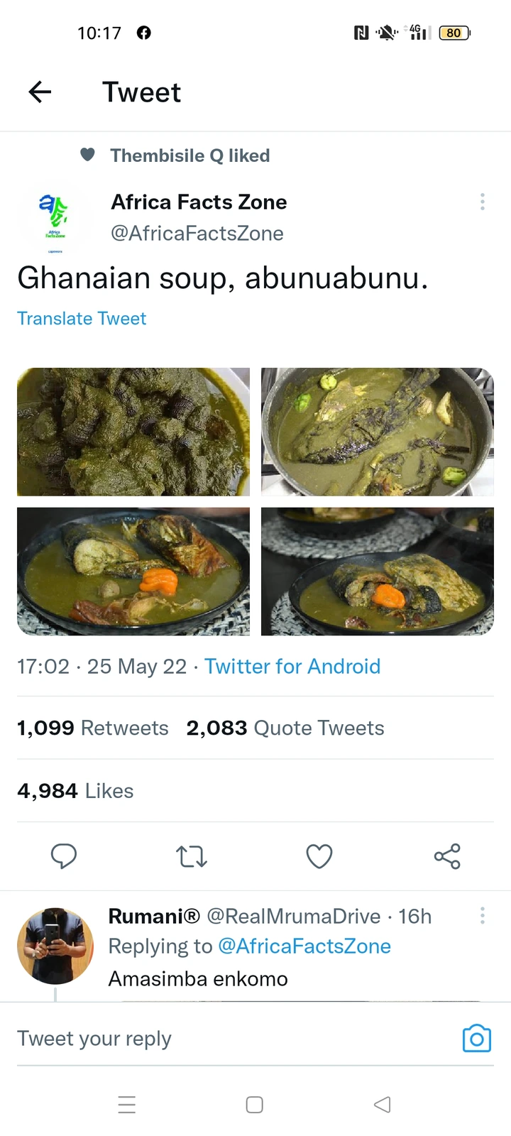The image size is (511, 1136).
Task: Tap the back arrow
Action: (40, 92)
